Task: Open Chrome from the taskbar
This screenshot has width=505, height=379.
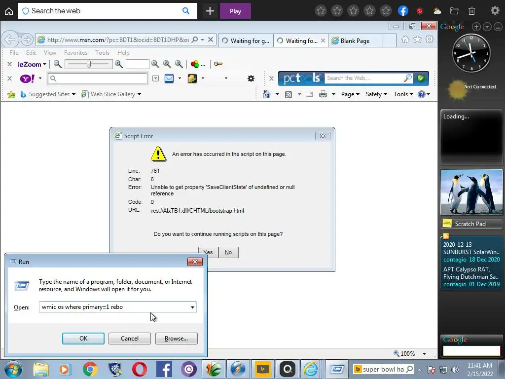Action: pyautogui.click(x=90, y=369)
